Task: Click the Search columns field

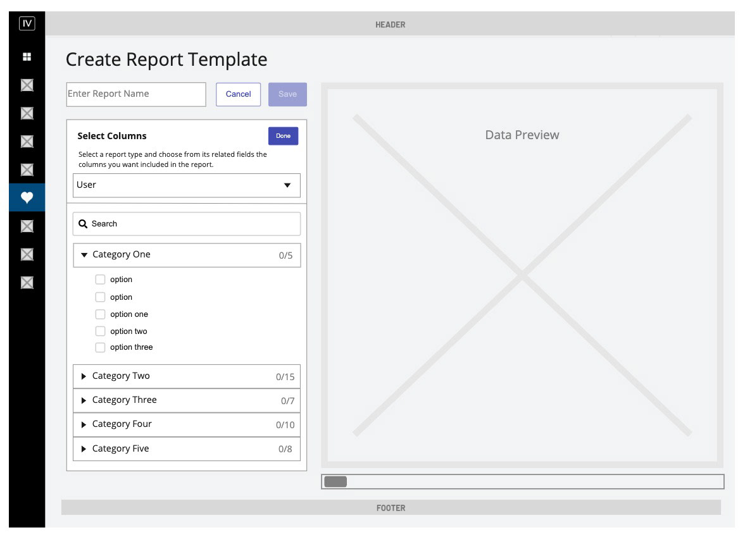Action: [187, 224]
